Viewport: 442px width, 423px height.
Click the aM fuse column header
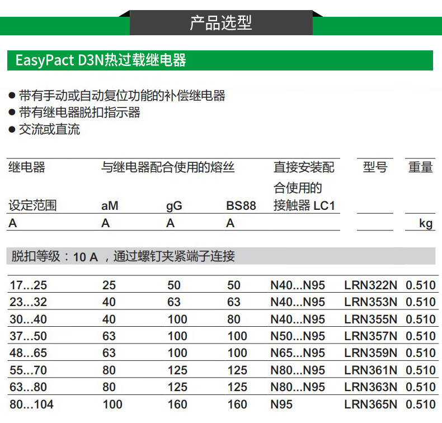(x=110, y=206)
